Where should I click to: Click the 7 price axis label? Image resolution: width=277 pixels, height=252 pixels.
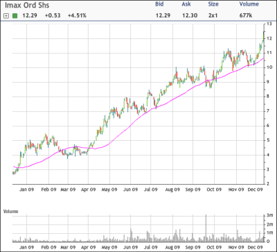(267, 111)
